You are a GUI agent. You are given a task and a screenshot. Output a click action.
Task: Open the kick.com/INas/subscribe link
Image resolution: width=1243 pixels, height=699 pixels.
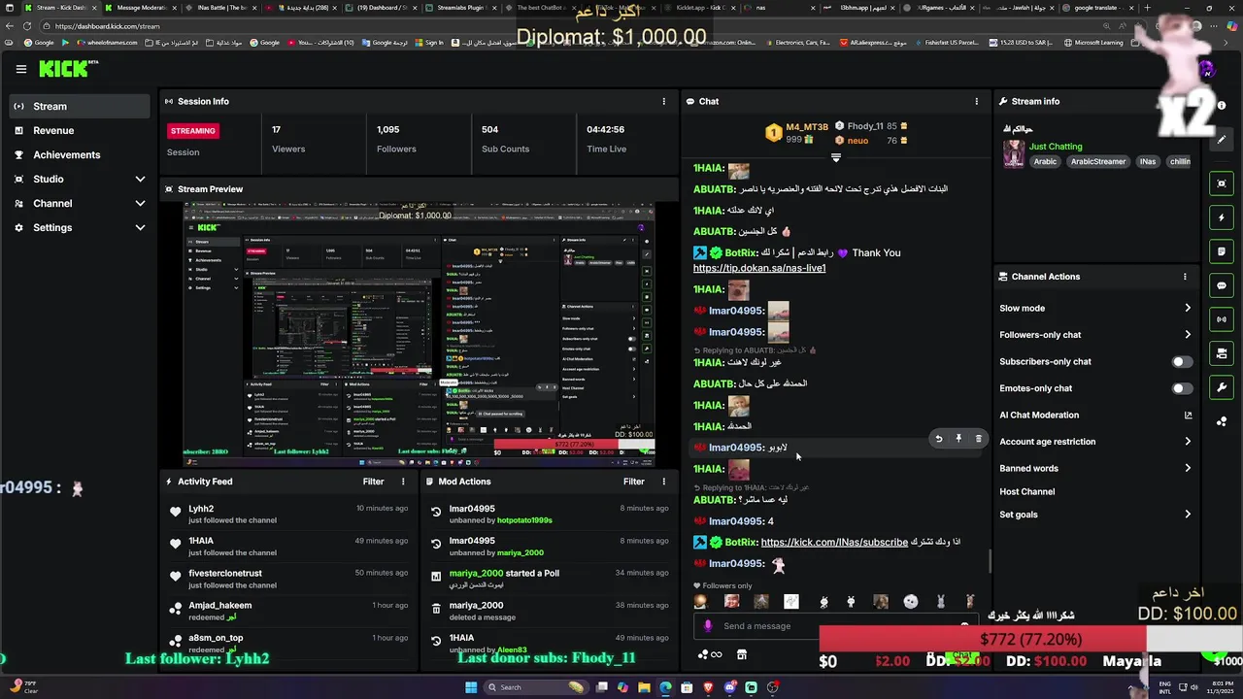tap(834, 543)
